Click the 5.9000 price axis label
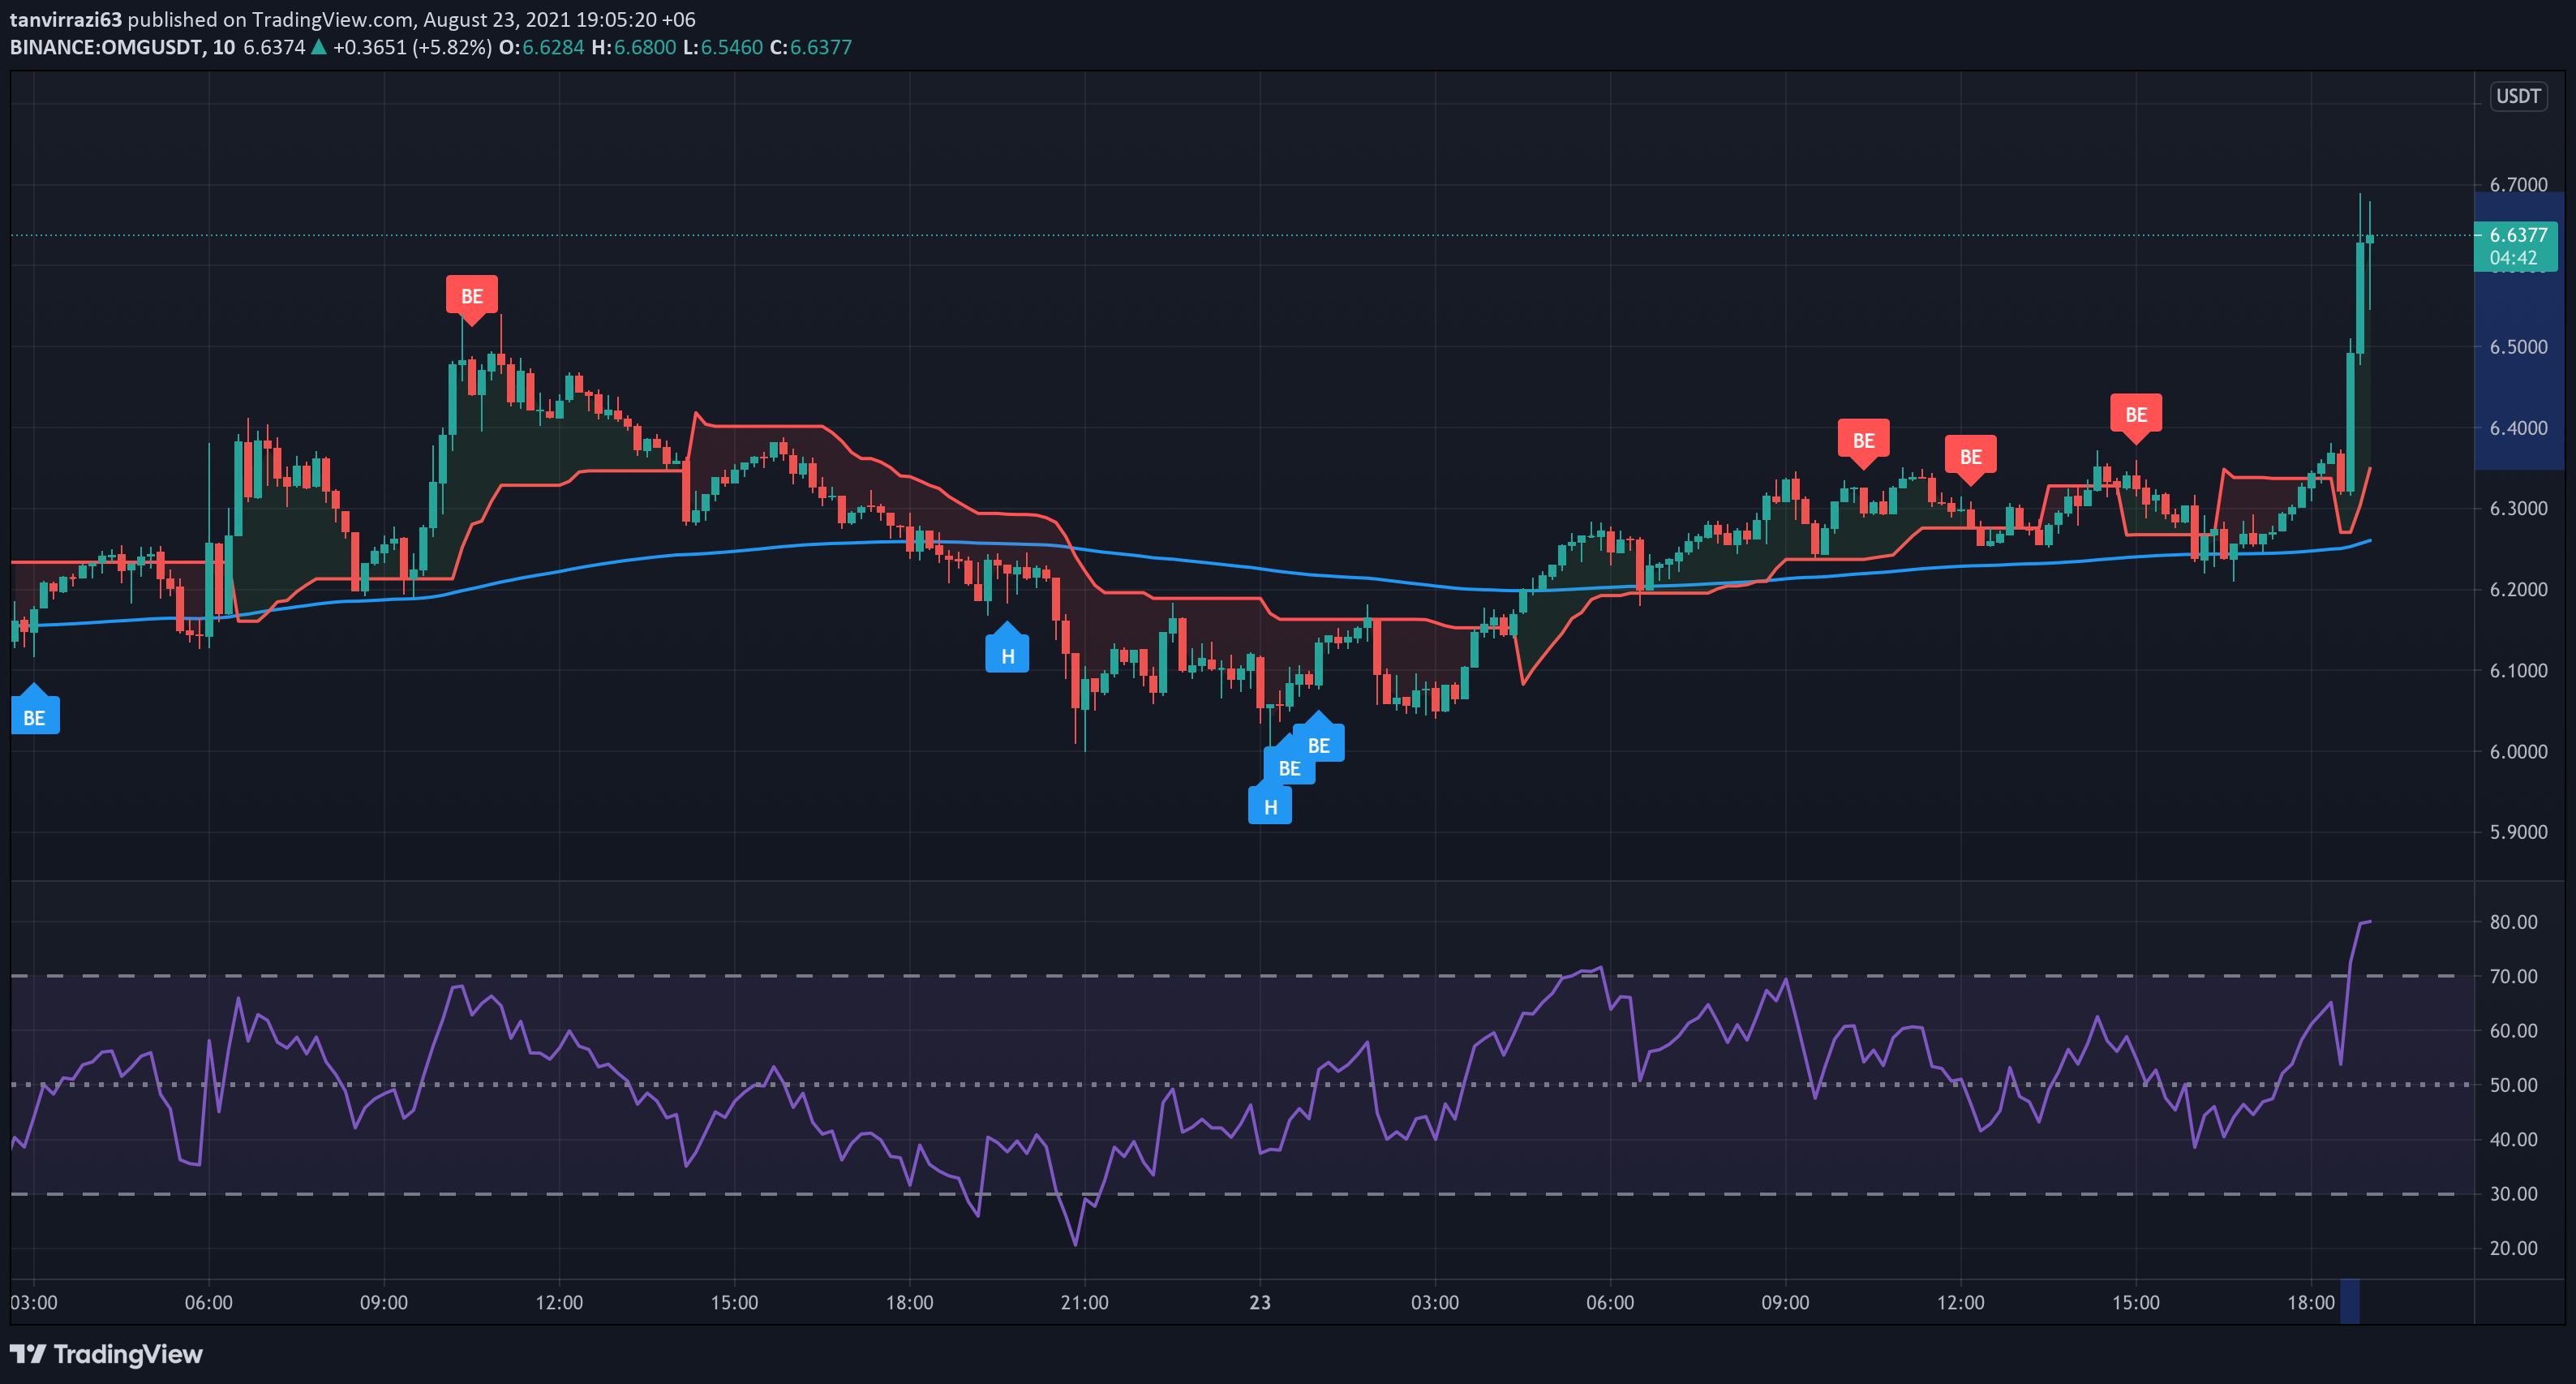The width and height of the screenshot is (2576, 1384). (x=2518, y=832)
